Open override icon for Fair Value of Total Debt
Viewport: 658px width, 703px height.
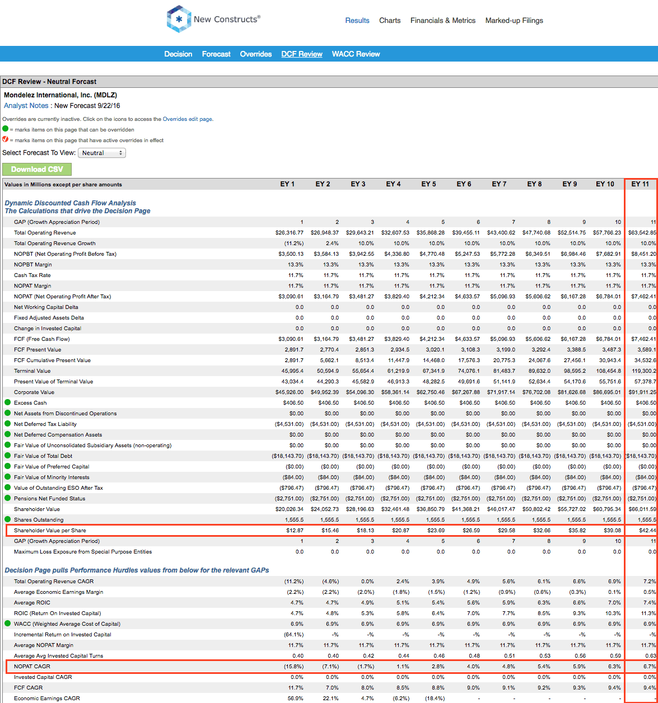click(x=8, y=456)
